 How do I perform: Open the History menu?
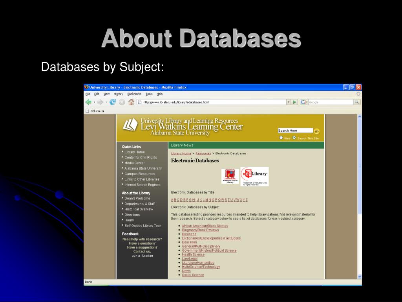tap(119, 94)
